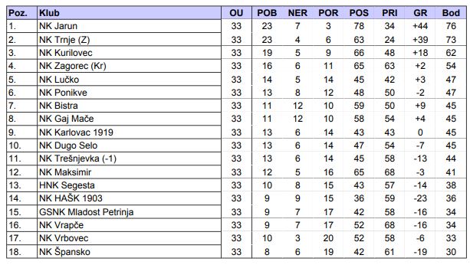470x278 pixels.
Task: Select the POB column header
Action: pyautogui.click(x=267, y=13)
